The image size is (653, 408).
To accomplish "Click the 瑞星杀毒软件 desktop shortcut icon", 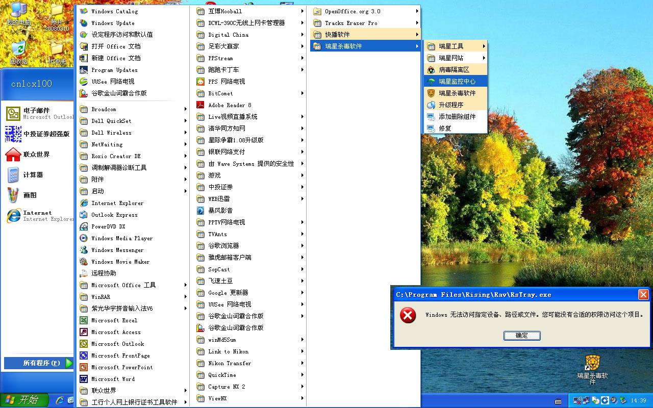I will pyautogui.click(x=592, y=363).
